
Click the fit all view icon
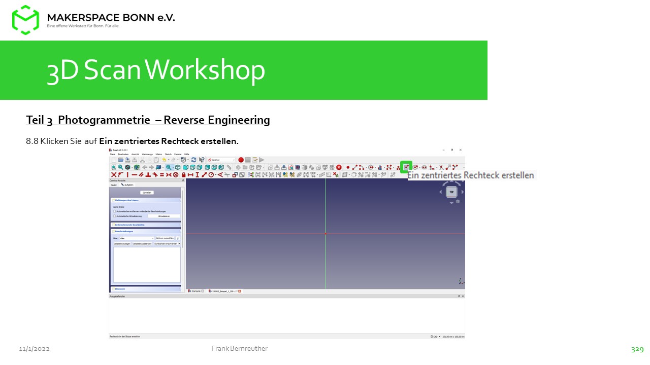click(x=114, y=167)
